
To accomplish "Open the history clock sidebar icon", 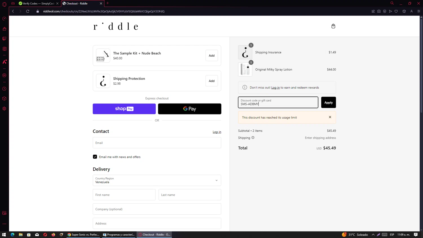I will (x=5, y=89).
